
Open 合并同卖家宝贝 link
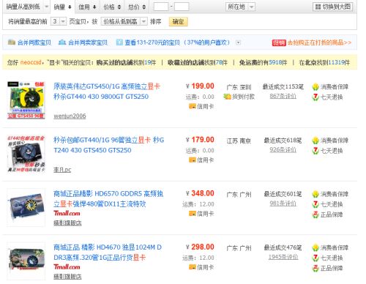click(x=88, y=42)
